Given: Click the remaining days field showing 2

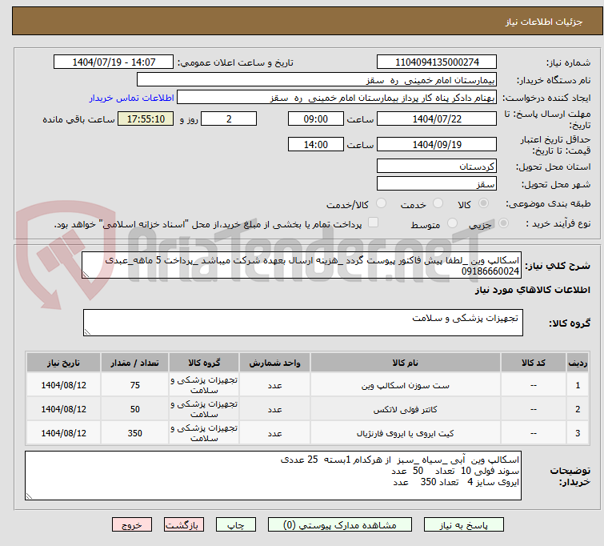Looking at the screenshot, I should pyautogui.click(x=229, y=118).
